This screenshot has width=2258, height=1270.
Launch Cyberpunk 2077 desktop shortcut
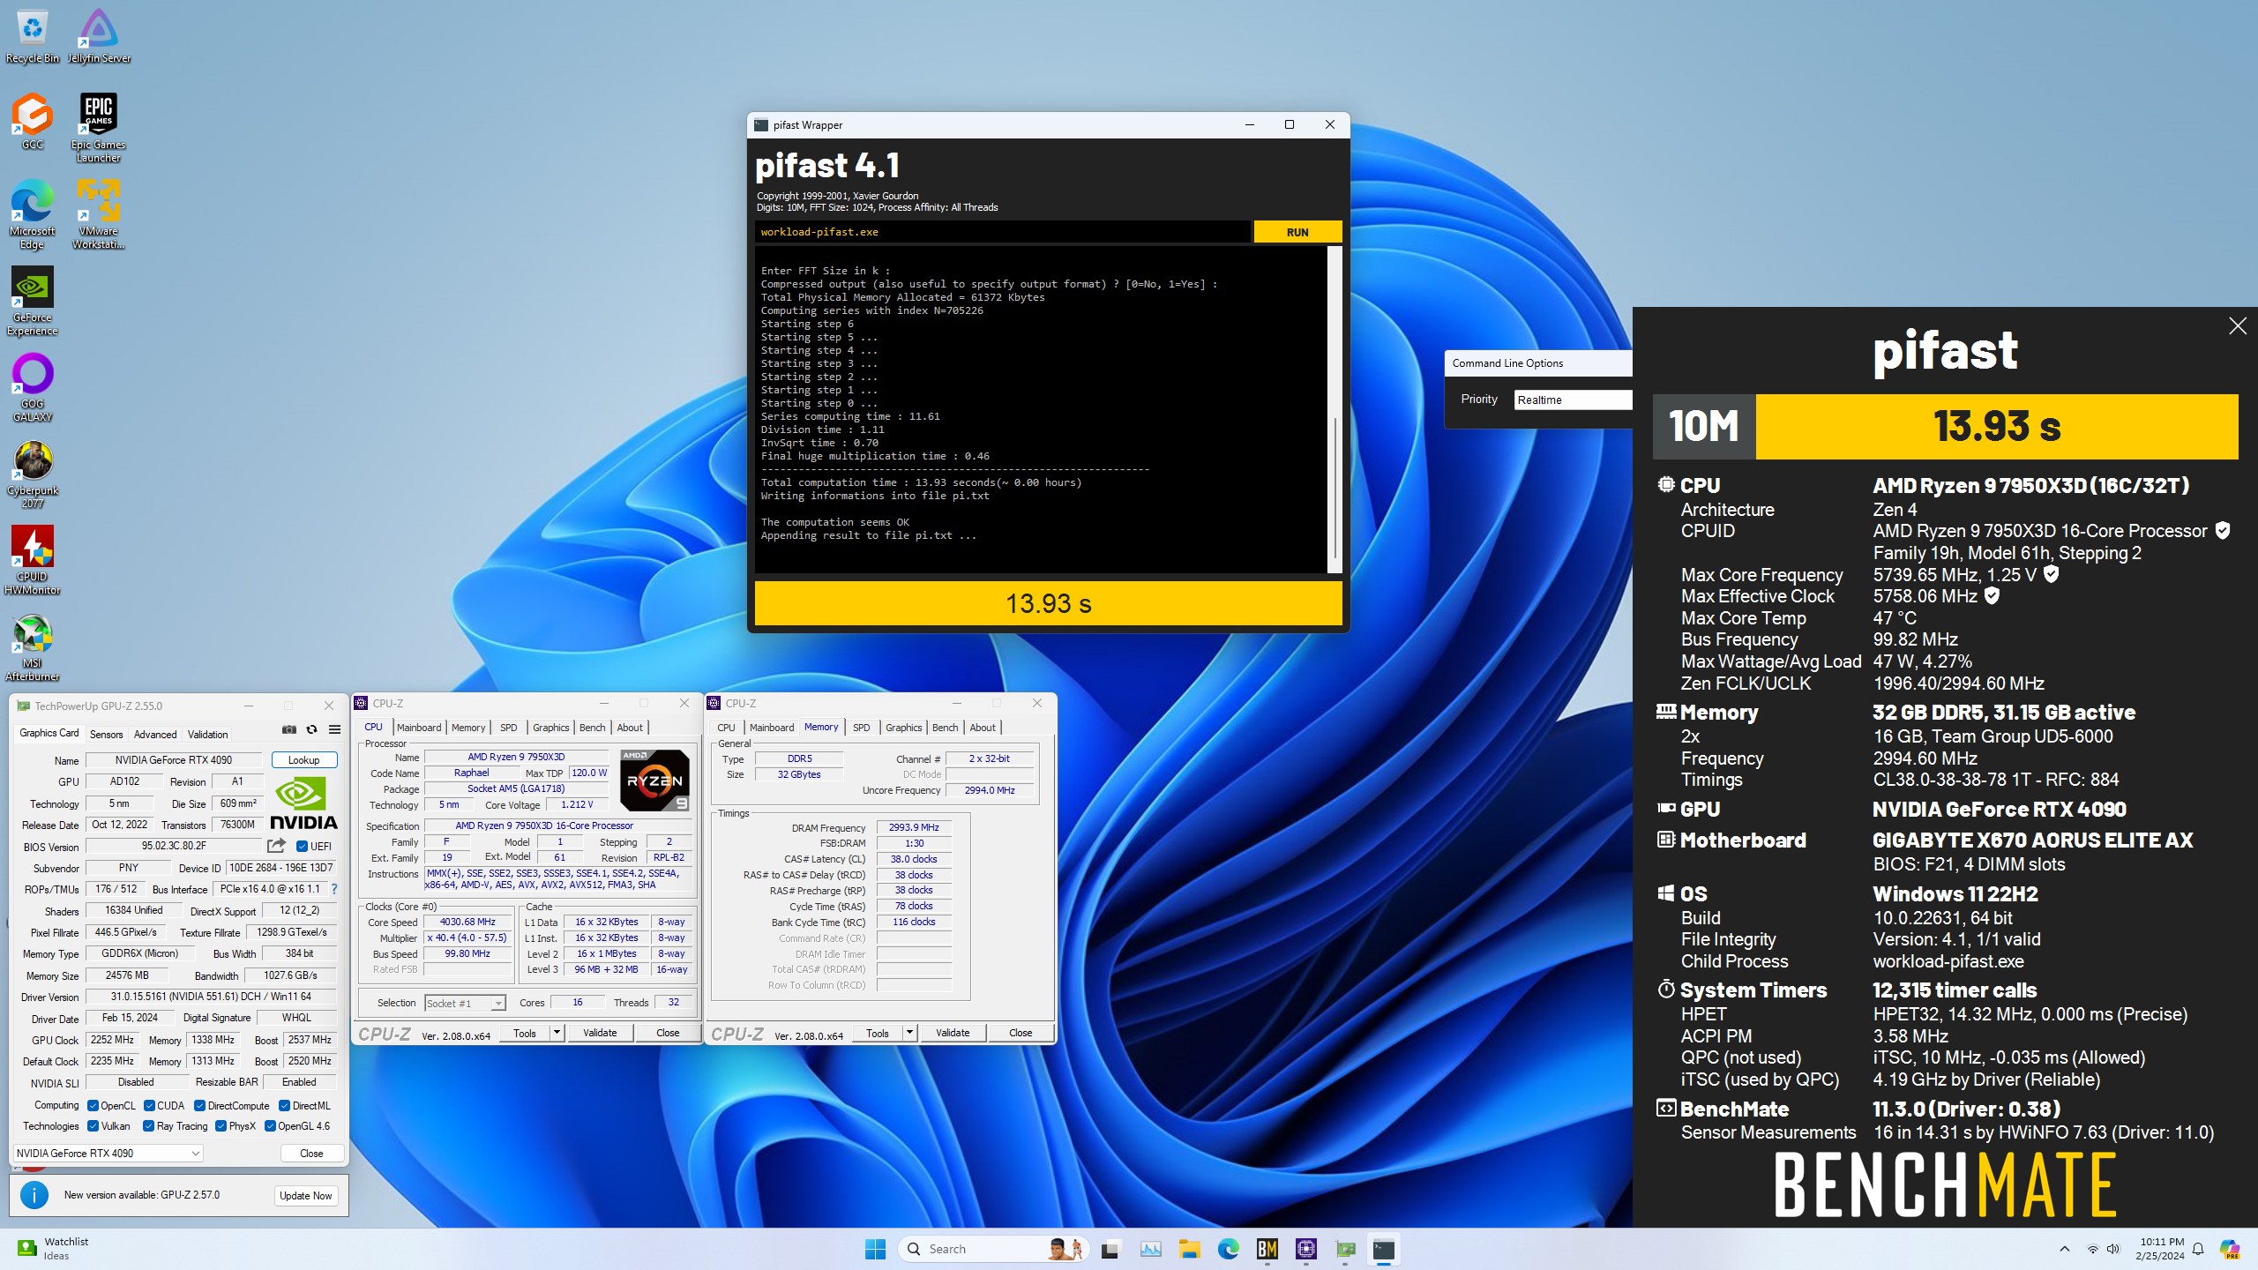tap(32, 474)
